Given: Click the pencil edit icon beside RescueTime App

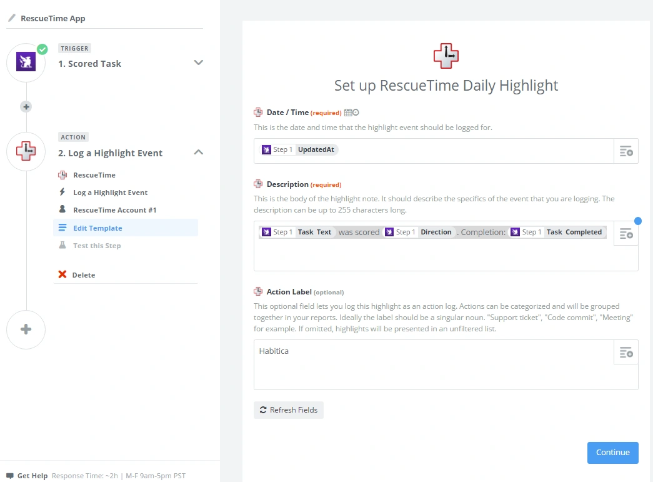Looking at the screenshot, I should tap(12, 18).
